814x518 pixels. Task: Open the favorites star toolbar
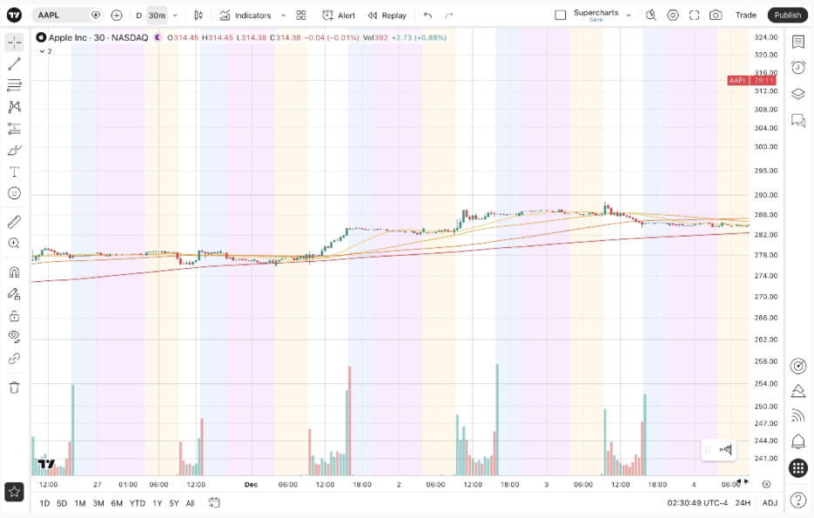coord(14,492)
